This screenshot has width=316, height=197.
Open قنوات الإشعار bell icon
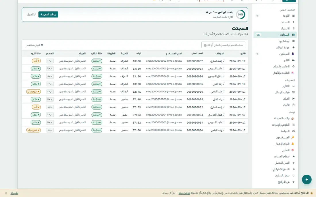tap(293, 144)
